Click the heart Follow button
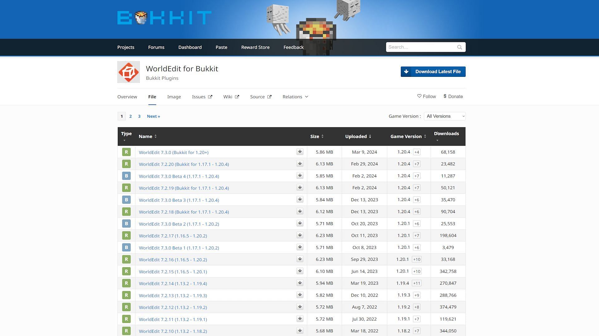Screen dimensions: 599x336 426,96
